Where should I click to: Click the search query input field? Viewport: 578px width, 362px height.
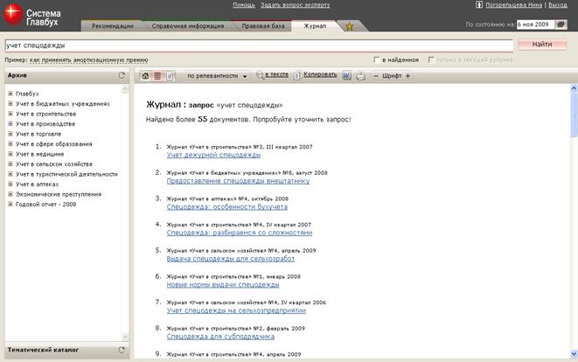259,45
